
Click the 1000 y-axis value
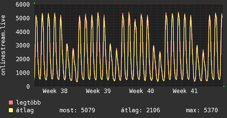(23, 73)
